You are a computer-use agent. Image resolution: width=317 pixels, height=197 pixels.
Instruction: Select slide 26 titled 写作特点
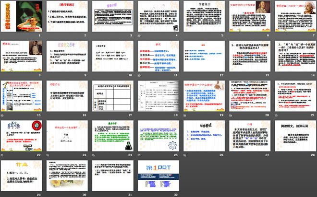204,136
